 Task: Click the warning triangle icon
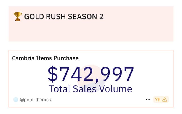[165, 100]
